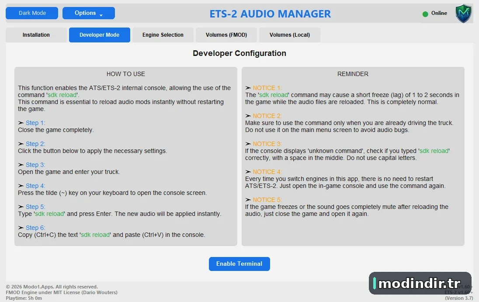
Task: Click the Step 2 label
Action: [35, 144]
